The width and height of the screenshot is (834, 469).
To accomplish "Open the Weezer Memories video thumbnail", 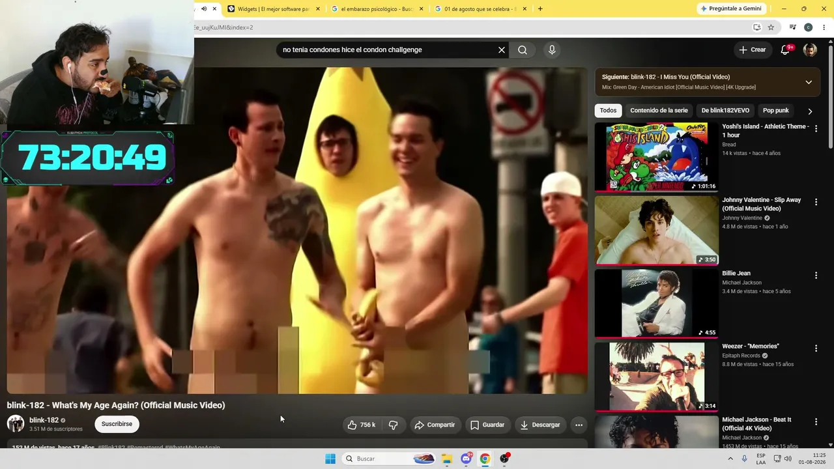I will [x=656, y=377].
